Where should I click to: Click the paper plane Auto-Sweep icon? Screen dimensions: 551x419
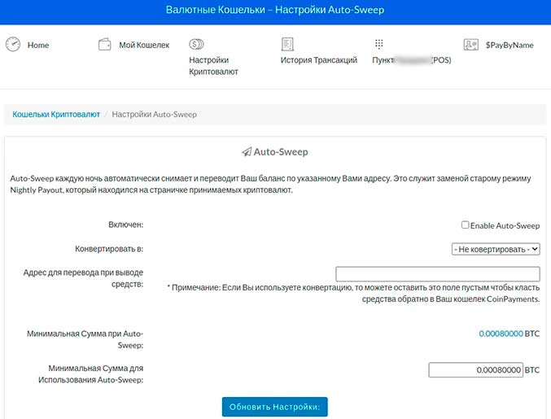[x=247, y=152]
